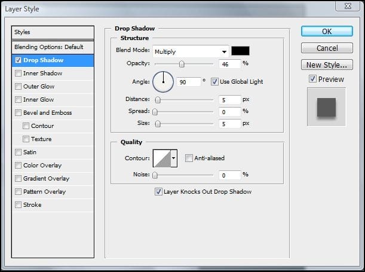This screenshot has height=272, width=365.
Task: Confirm with the OK button
Action: click(327, 31)
